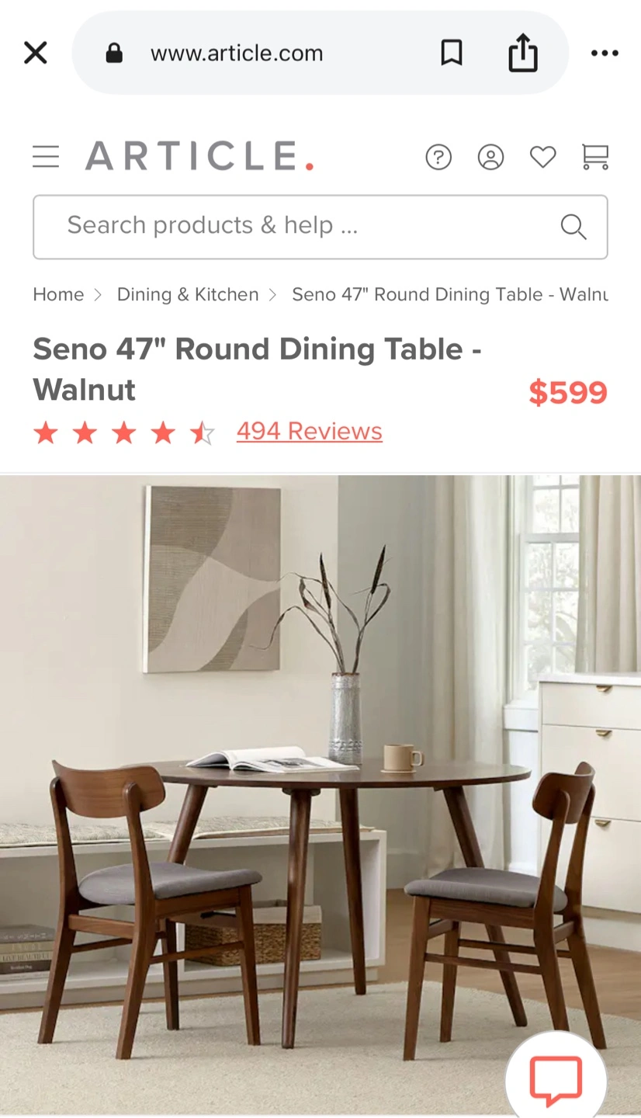Focus the Search products & help field

coord(320,227)
